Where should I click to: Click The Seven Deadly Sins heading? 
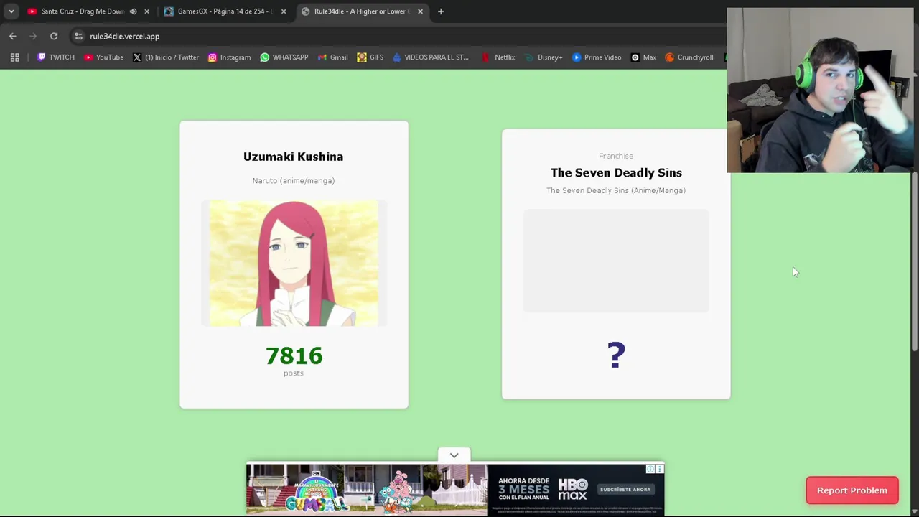coord(616,173)
